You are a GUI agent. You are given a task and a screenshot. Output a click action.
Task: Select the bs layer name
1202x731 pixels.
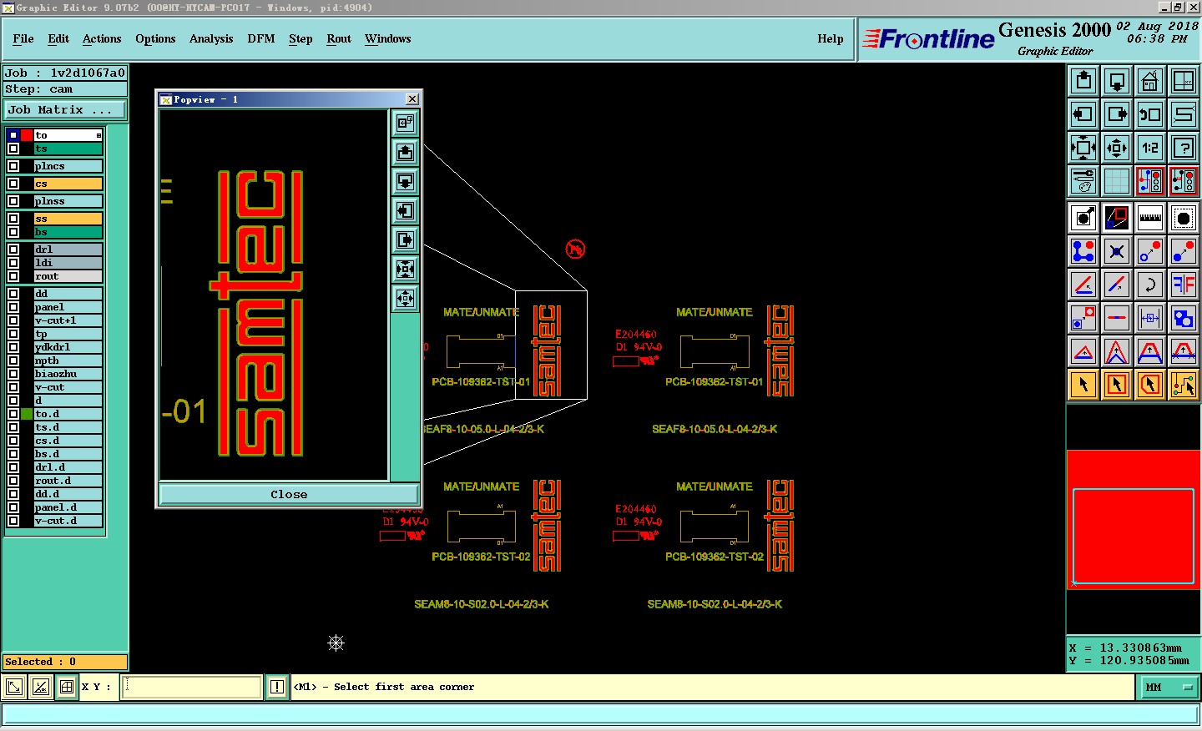click(x=68, y=232)
